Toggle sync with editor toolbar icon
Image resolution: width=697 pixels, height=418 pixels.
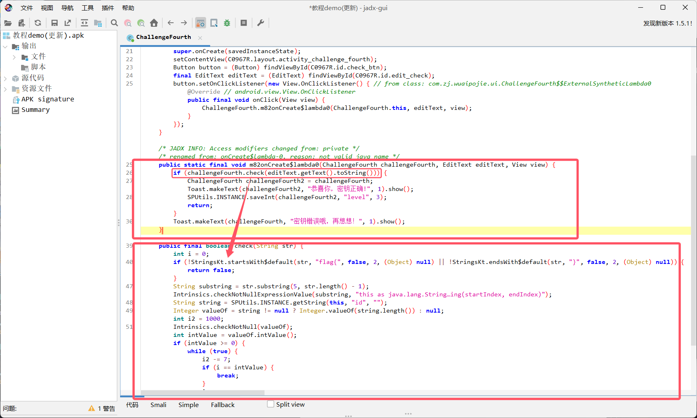pyautogui.click(x=84, y=23)
